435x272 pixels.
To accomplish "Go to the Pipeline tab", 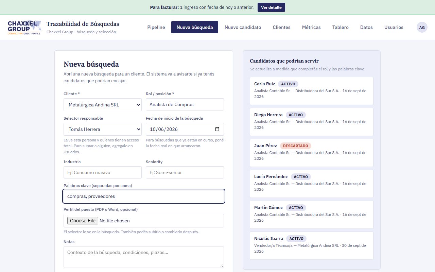I will (156, 27).
